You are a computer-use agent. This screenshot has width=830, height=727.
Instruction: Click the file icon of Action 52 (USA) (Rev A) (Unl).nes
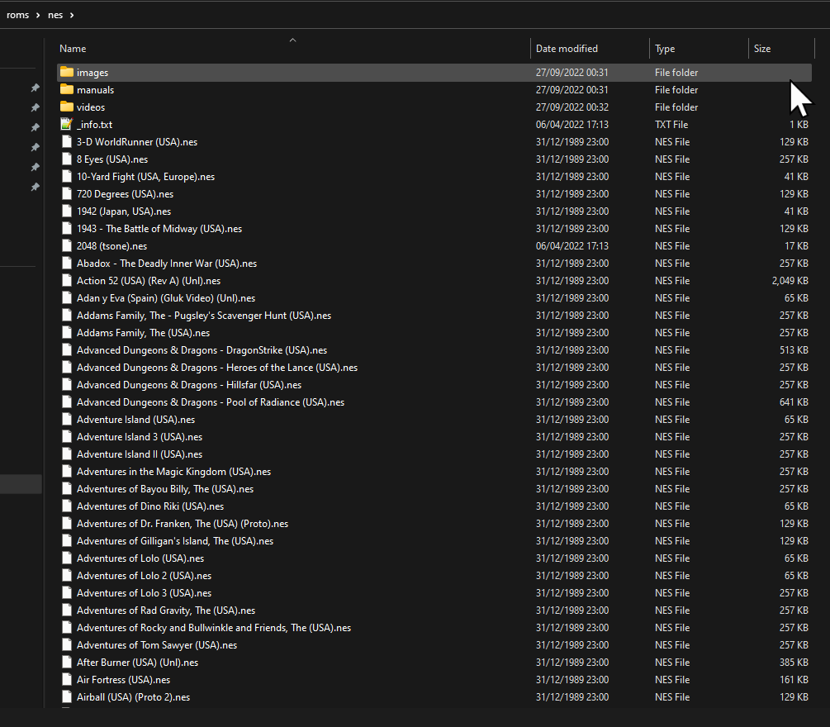click(67, 280)
